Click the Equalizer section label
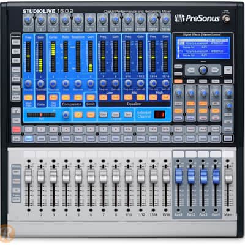This screenshot has width=245, height=245. 134,104
